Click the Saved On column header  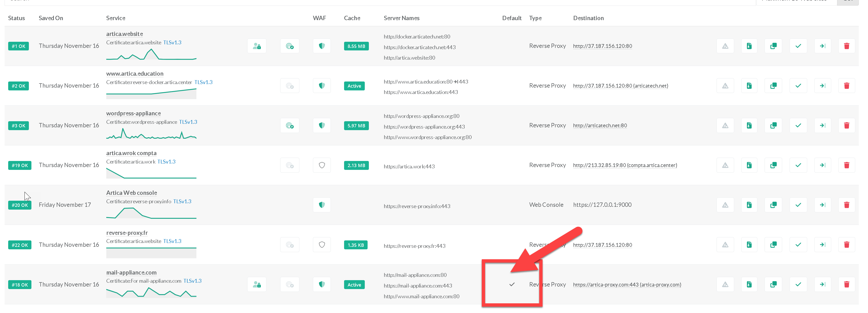click(51, 18)
